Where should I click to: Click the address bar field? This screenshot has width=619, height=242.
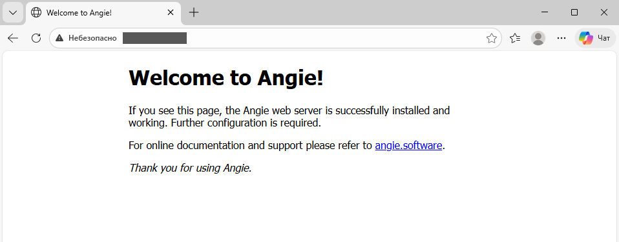point(275,38)
